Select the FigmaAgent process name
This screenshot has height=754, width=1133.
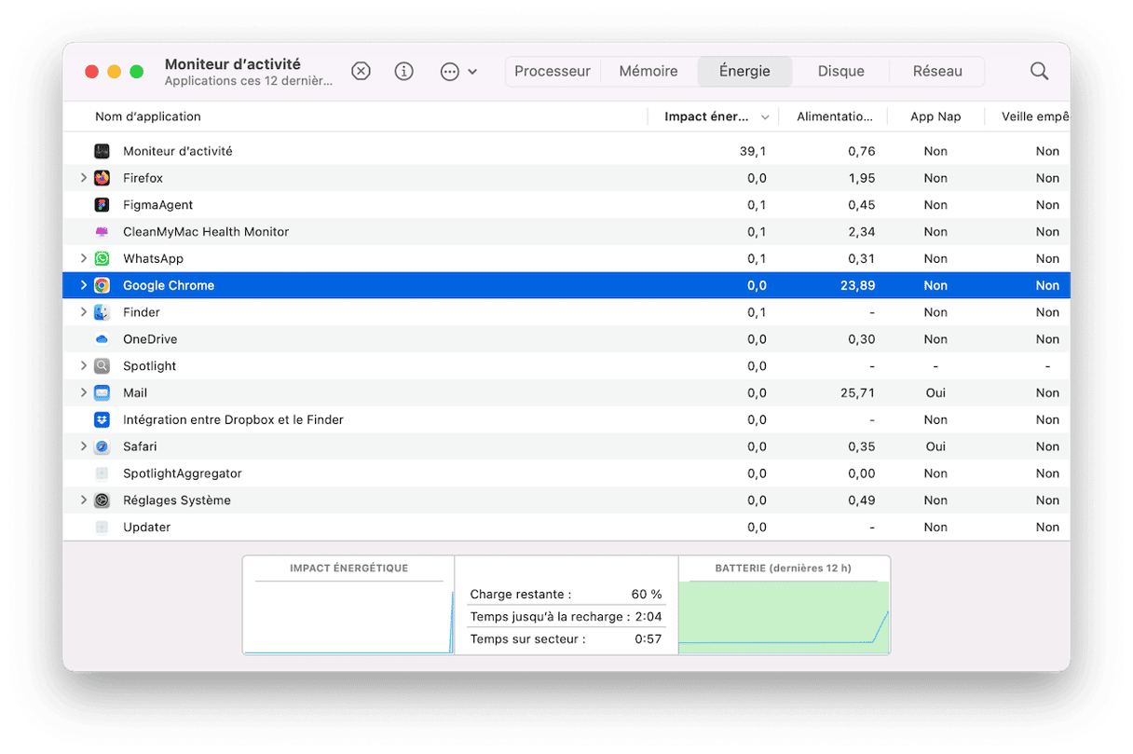click(x=158, y=205)
